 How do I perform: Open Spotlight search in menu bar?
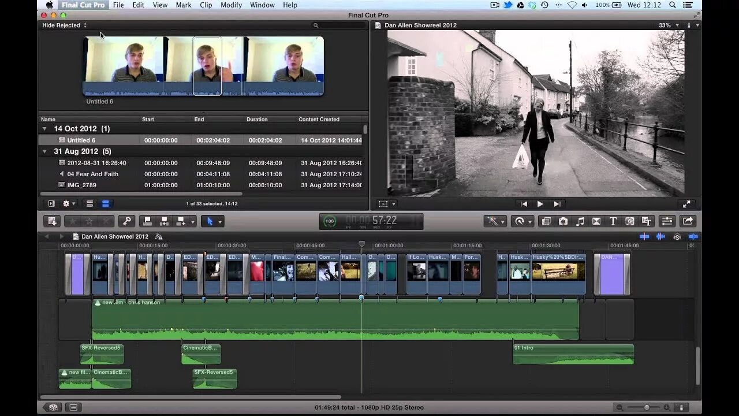coord(673,5)
